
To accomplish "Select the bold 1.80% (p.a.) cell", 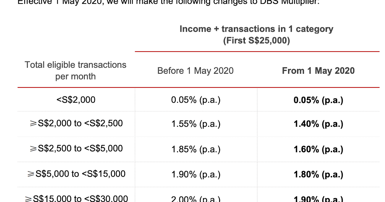I will pyautogui.click(x=319, y=175).
